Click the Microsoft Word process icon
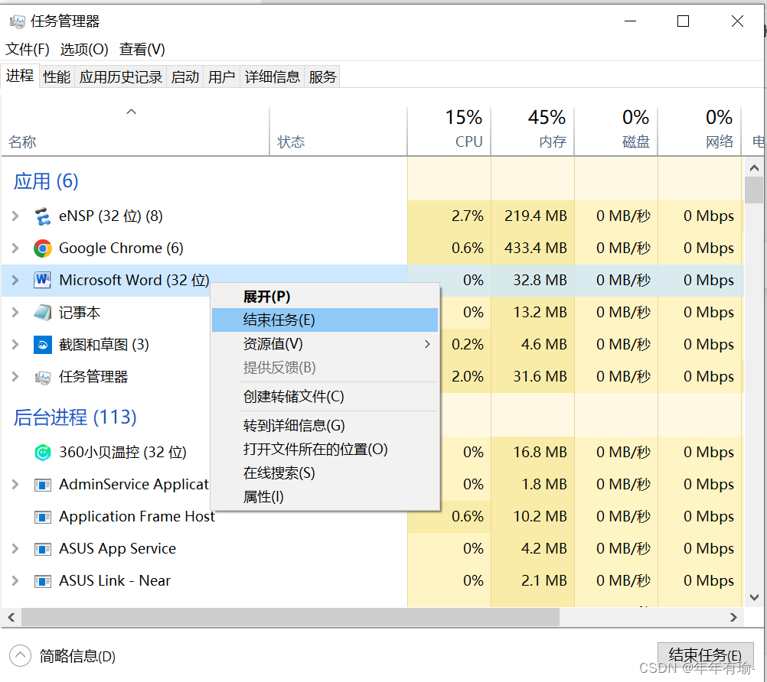The height and width of the screenshot is (682, 767). pyautogui.click(x=43, y=281)
